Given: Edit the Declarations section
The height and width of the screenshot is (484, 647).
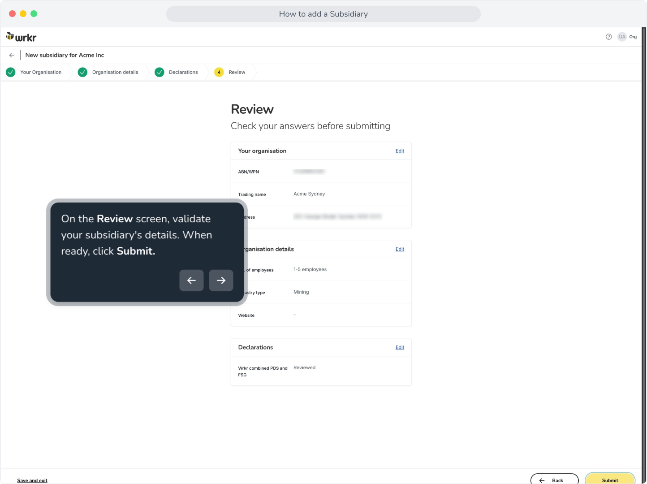Looking at the screenshot, I should [400, 347].
